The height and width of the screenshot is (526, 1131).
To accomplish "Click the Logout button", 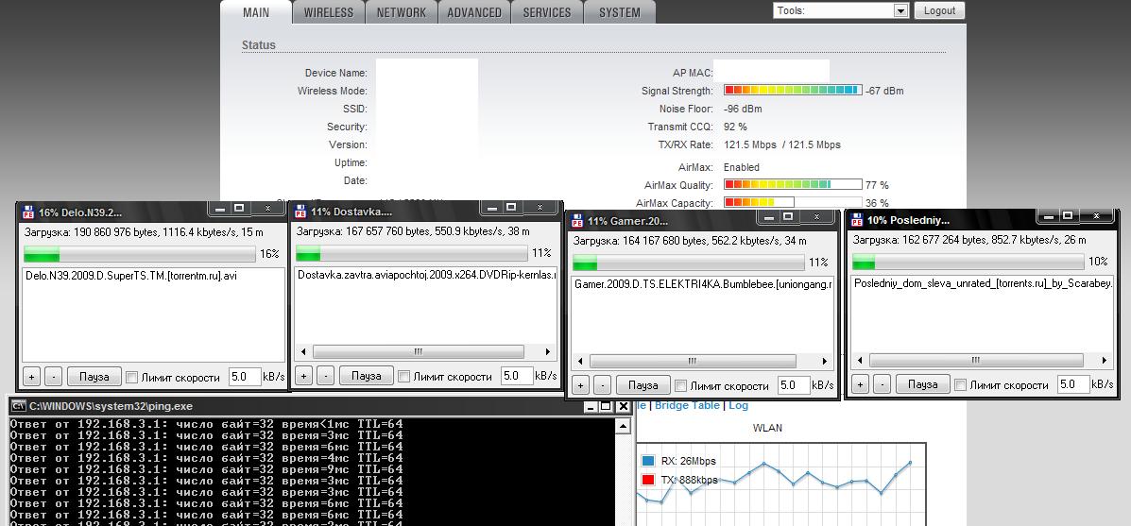I will point(939,10).
